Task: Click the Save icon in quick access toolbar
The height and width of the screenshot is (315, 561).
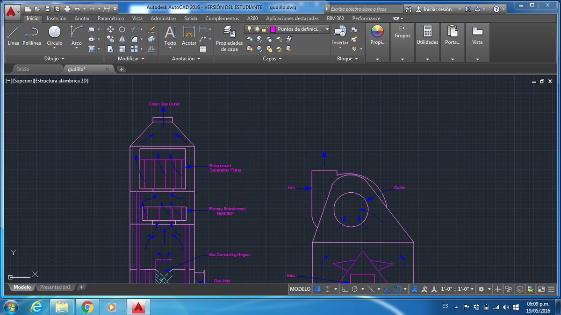Action: click(47, 8)
